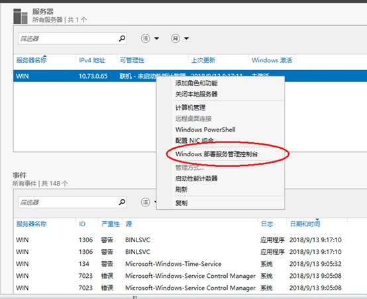Click the save query icon in servers toolbar
The height and width of the screenshot is (299, 367).
(176, 38)
